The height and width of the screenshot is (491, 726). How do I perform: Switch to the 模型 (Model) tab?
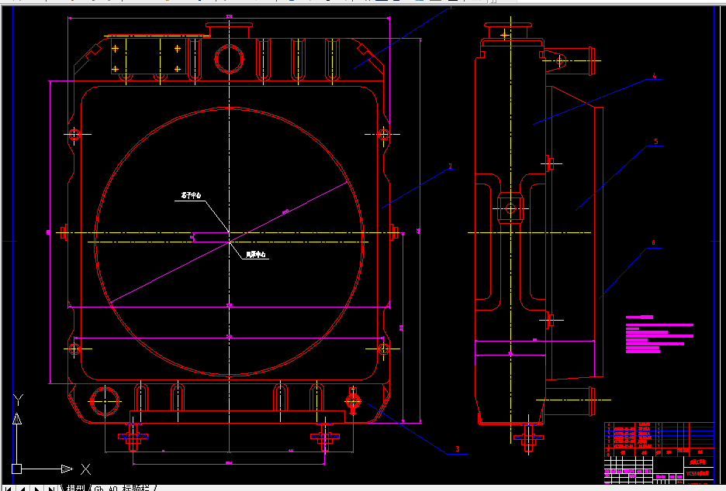75,488
